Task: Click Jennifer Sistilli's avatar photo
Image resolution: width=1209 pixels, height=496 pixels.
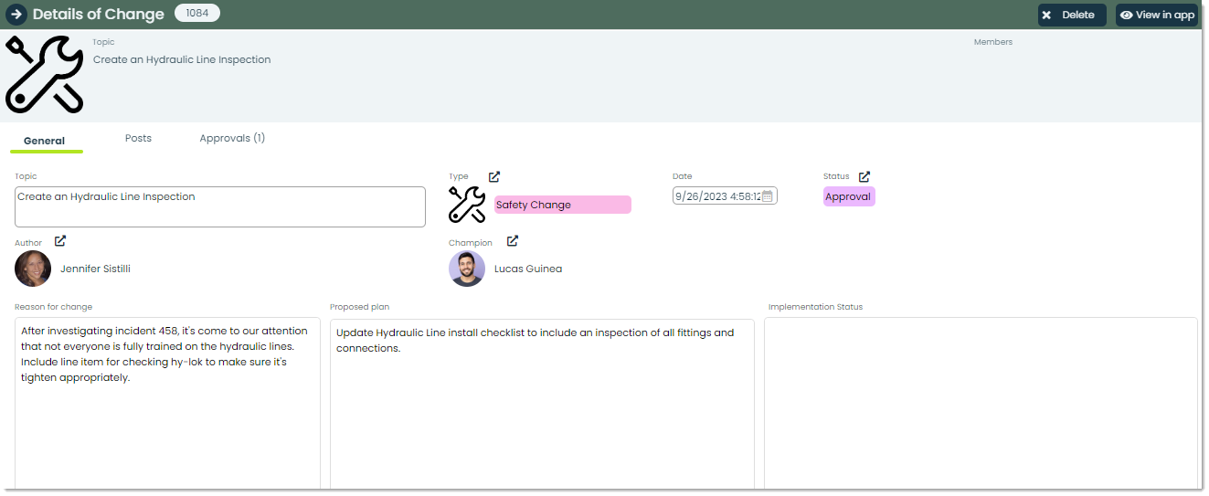Action: point(33,269)
